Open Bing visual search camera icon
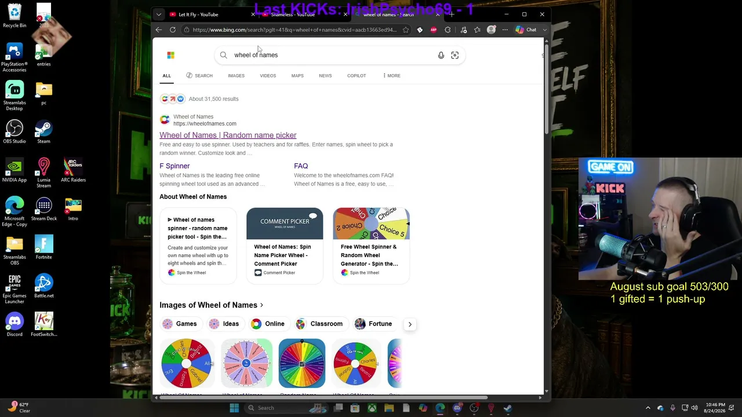The height and width of the screenshot is (417, 742). (x=455, y=55)
